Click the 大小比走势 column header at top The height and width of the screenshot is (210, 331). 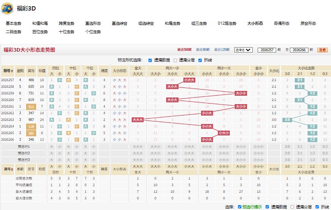tap(306, 68)
